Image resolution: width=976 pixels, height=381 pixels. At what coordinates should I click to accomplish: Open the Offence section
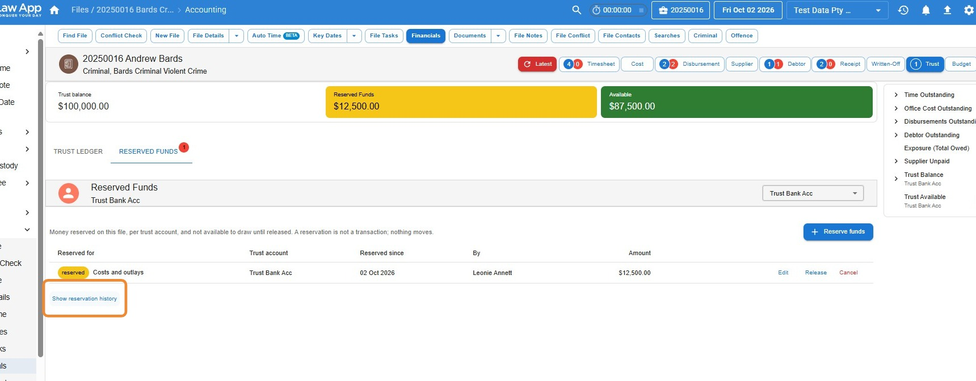(x=742, y=36)
